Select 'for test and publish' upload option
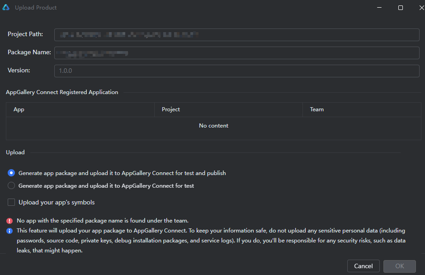Image resolution: width=425 pixels, height=275 pixels. click(12, 173)
